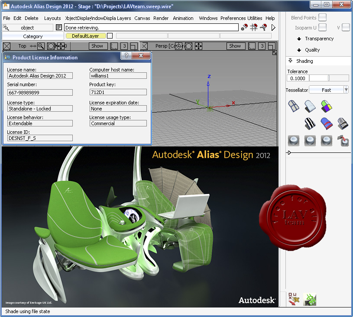Toggle the DefaultLayer visibility checkbox
The height and width of the screenshot is (317, 353).
pos(110,36)
